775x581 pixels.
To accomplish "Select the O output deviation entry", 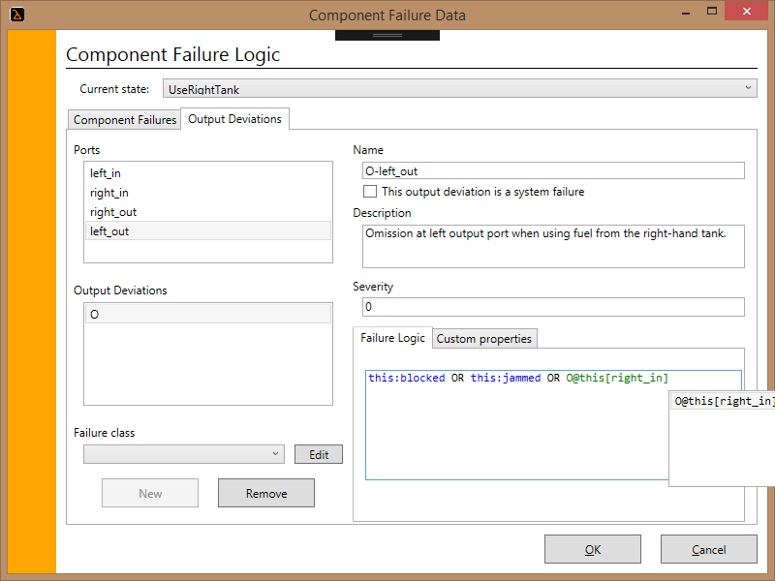I will tap(208, 314).
